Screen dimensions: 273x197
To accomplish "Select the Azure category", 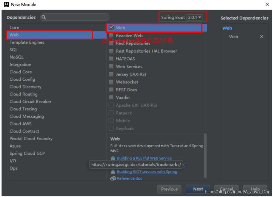I will click(x=57, y=146).
